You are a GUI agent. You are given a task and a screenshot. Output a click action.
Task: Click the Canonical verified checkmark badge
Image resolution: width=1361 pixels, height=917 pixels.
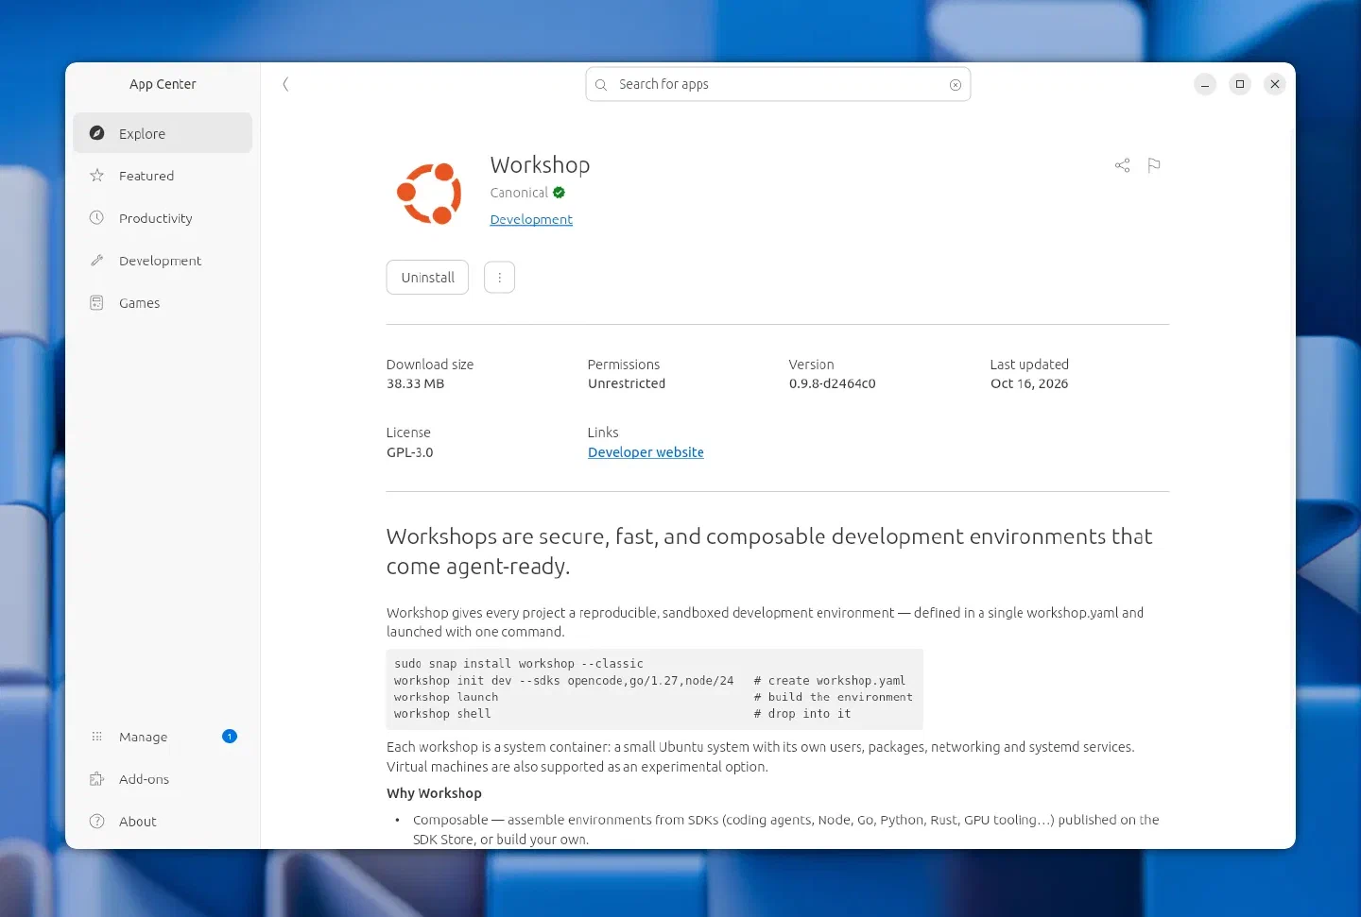point(559,193)
